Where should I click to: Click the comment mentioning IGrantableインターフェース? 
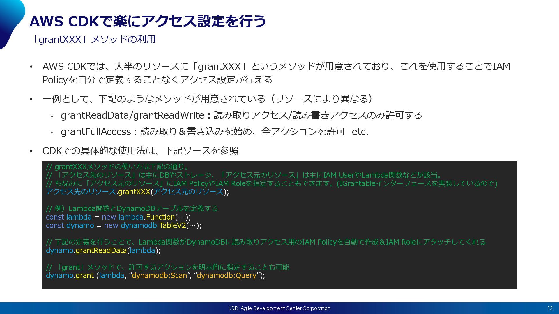pyautogui.click(x=271, y=183)
